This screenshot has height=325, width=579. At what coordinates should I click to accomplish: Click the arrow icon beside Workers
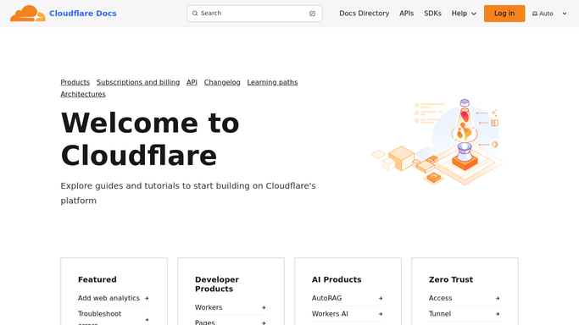pyautogui.click(x=264, y=307)
